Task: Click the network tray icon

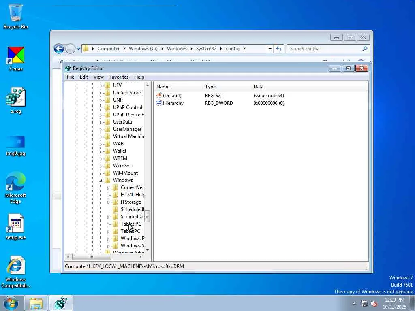Action: (364, 304)
